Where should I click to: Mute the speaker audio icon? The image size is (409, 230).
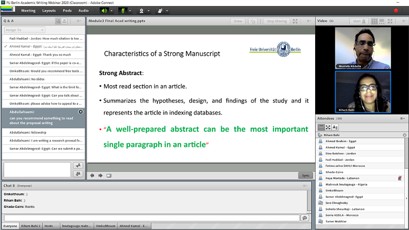click(x=105, y=10)
